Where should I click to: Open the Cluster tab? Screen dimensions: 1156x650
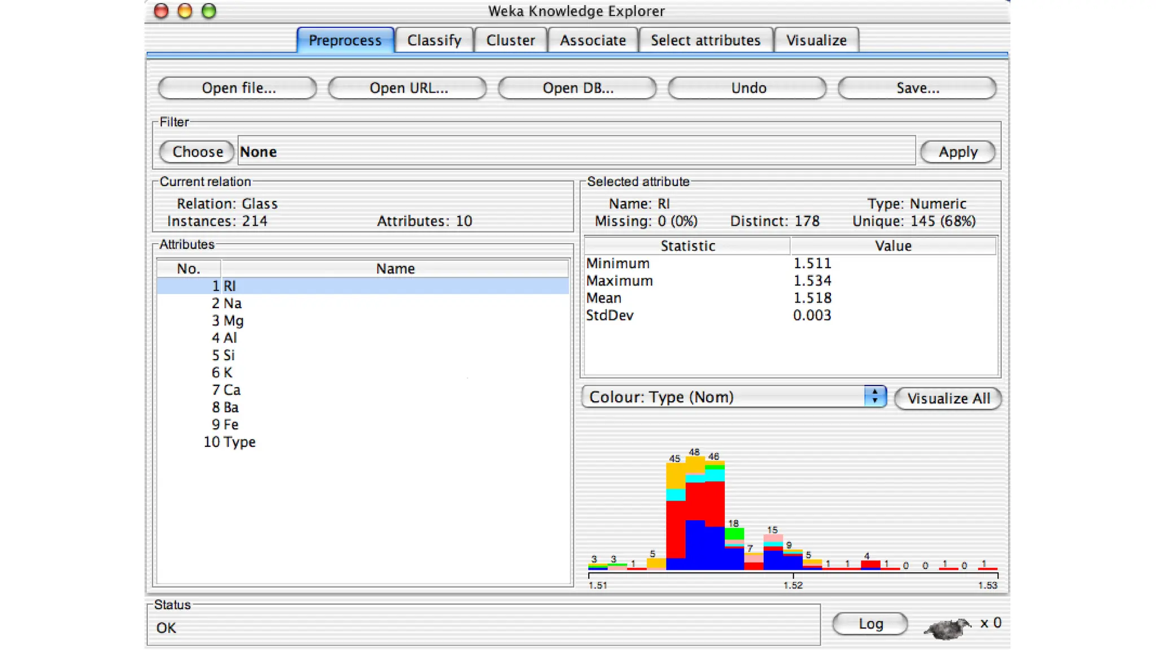click(510, 41)
